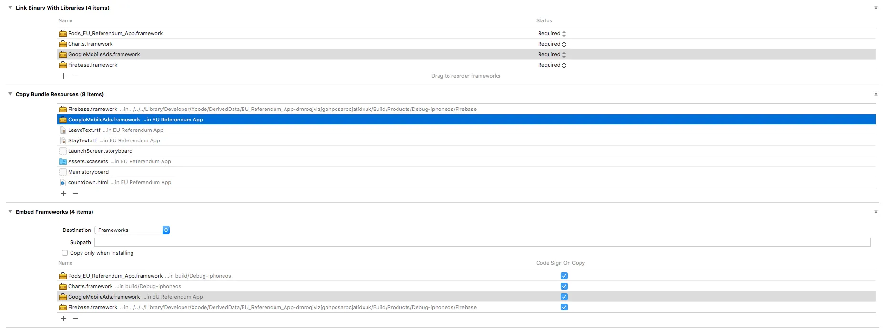Screen dimensions: 886x330
Task: Click the Code Sign On Copy column header
Action: pyautogui.click(x=560, y=263)
